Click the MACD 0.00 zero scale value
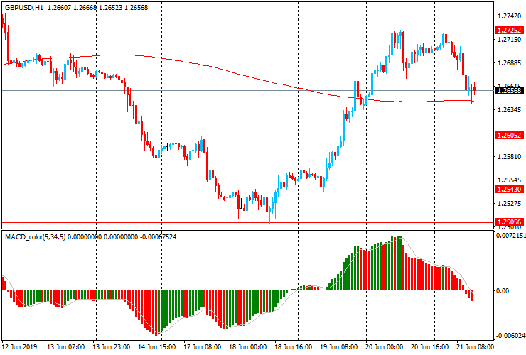 point(503,290)
